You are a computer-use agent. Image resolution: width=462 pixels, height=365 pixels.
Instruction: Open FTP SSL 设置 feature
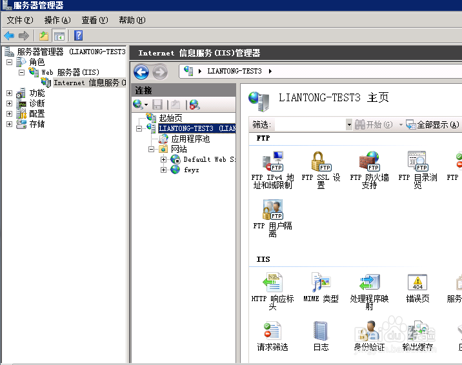pos(321,170)
